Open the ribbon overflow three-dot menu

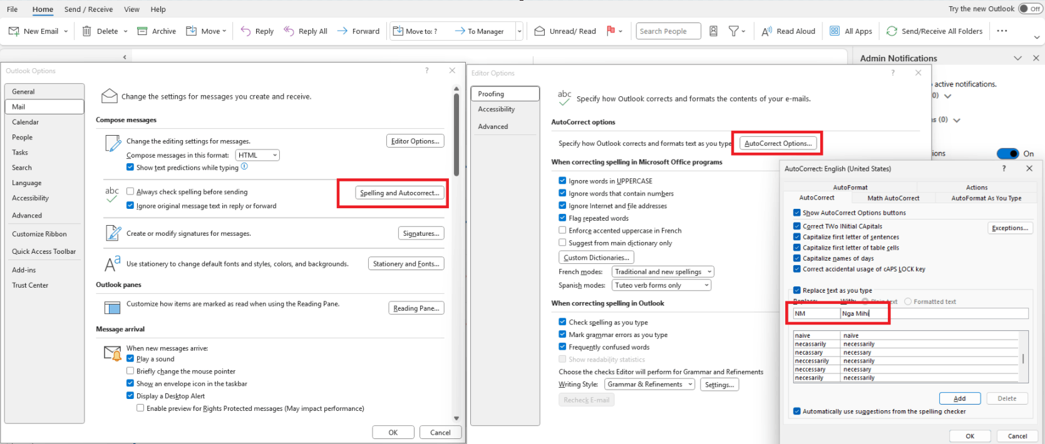pyautogui.click(x=1002, y=31)
